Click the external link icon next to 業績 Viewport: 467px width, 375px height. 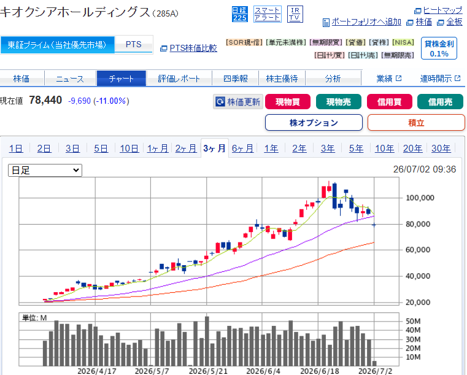[398, 79]
